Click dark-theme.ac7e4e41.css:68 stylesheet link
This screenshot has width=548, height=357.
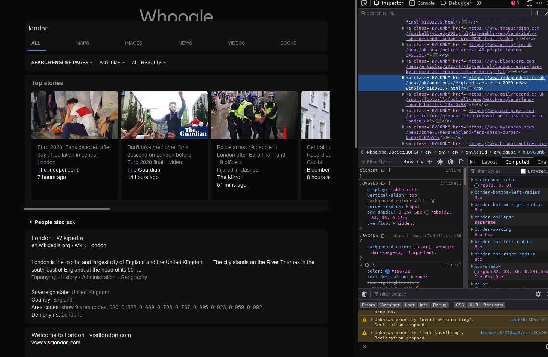click(x=427, y=236)
